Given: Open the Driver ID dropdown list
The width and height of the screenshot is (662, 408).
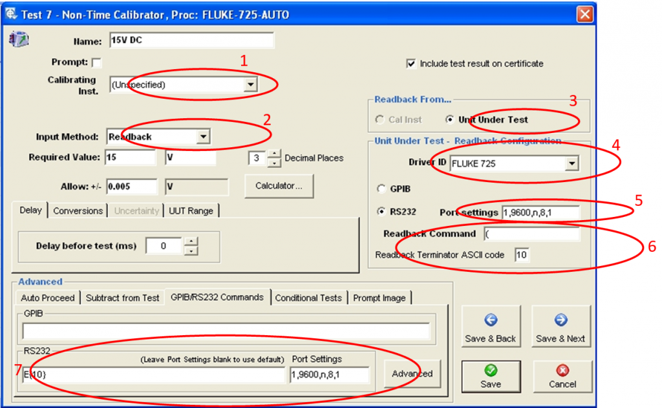Looking at the screenshot, I should point(571,164).
